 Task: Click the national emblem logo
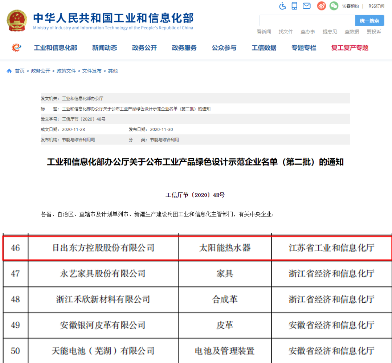(17, 20)
